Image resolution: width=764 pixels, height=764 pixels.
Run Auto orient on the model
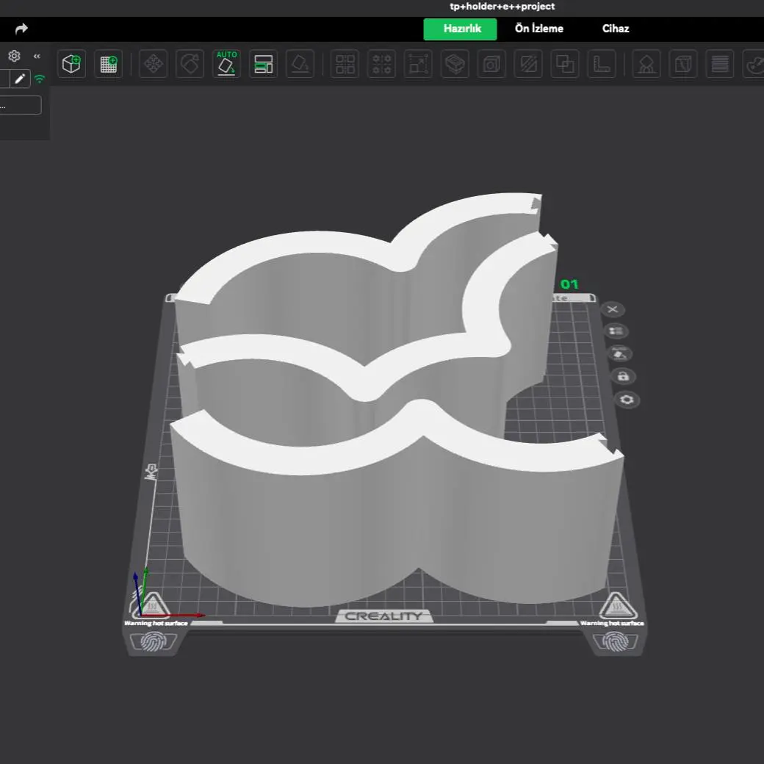coord(226,64)
